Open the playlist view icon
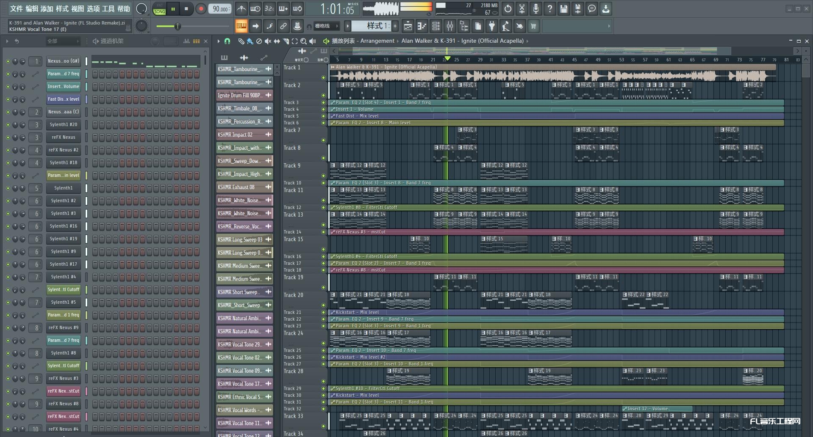This screenshot has width=813, height=437. tap(408, 26)
